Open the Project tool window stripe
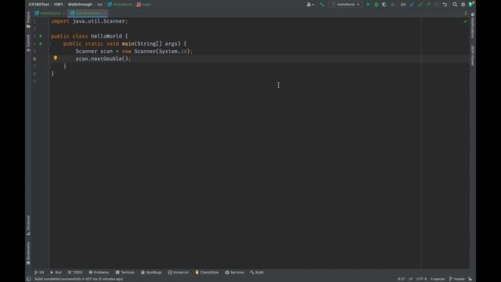The height and width of the screenshot is (282, 501). click(x=28, y=20)
